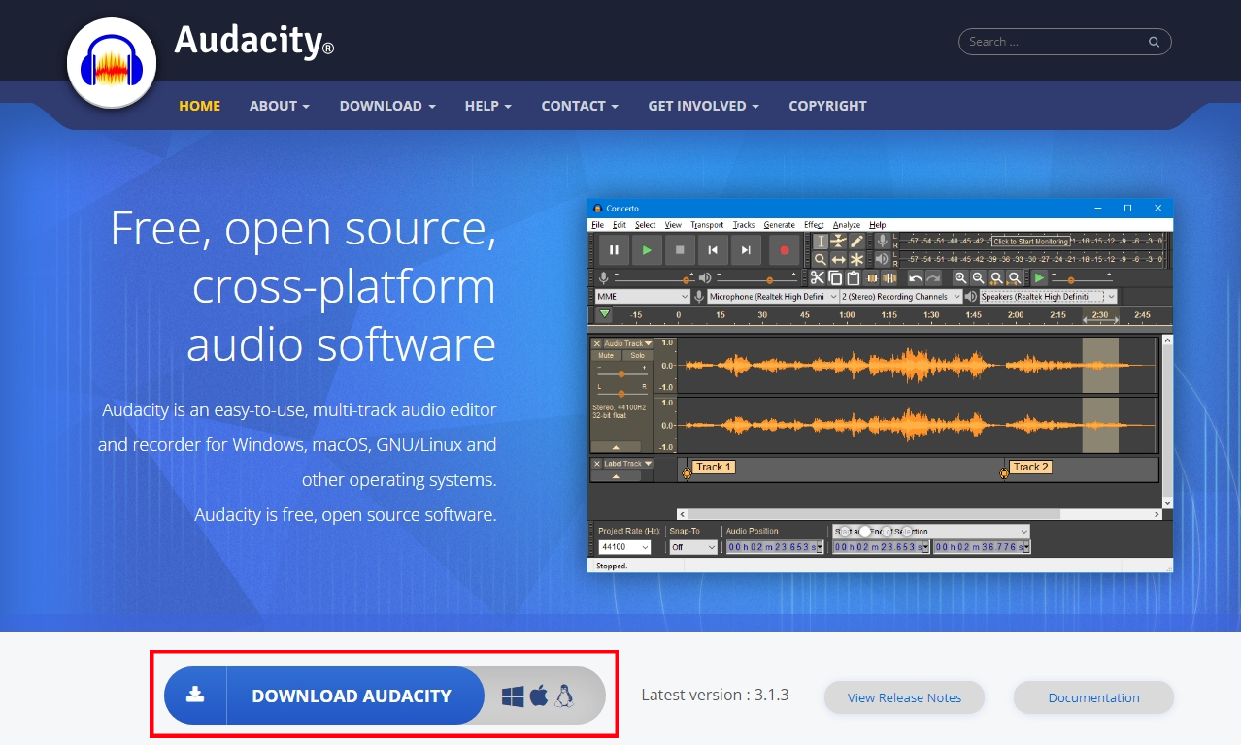Click the scissors Cut icon in the edit toolbar
The image size is (1241, 745).
click(819, 277)
